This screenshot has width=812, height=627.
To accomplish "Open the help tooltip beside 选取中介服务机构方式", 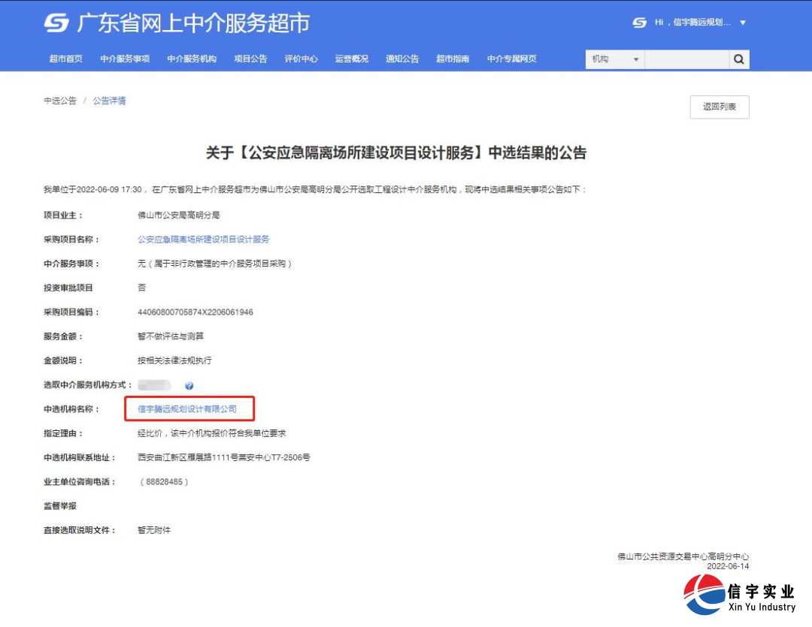I will (189, 385).
